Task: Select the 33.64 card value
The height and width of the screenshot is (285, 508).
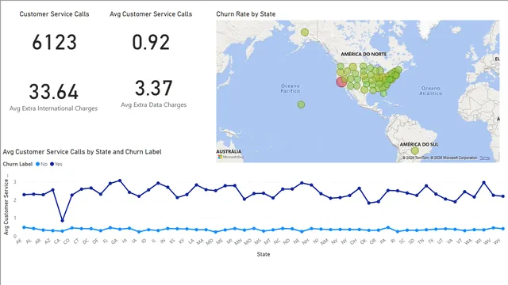Action: 54,92
